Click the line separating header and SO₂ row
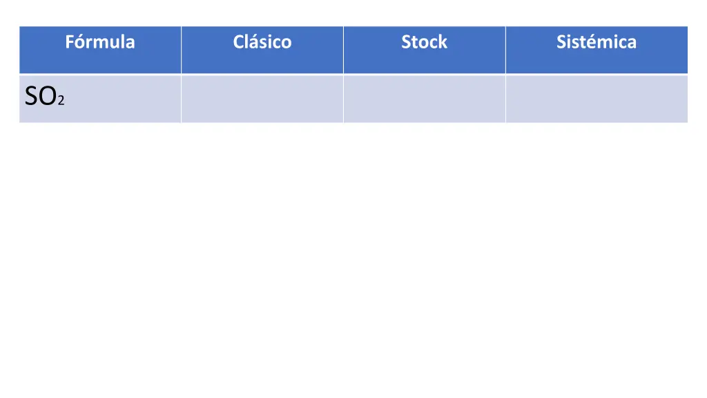 353,75
